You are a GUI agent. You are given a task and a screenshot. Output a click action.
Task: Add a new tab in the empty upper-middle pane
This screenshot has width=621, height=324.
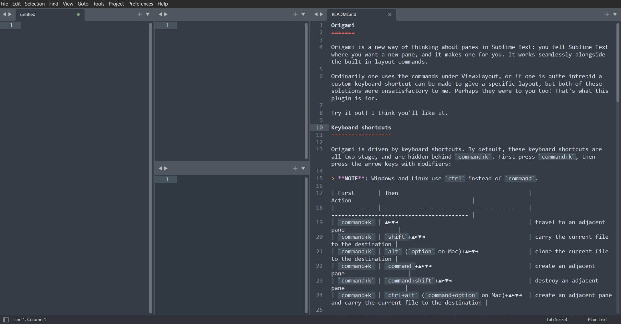pos(295,14)
